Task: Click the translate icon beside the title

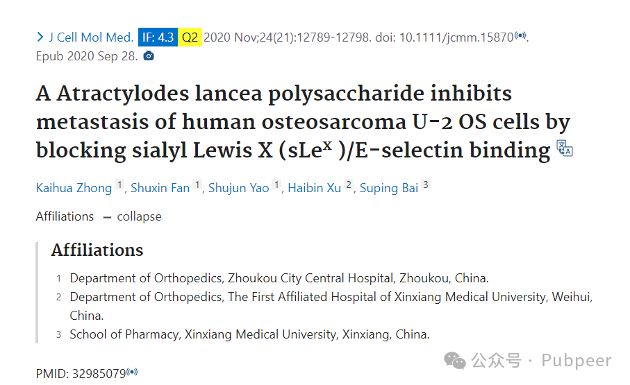Action: point(565,148)
